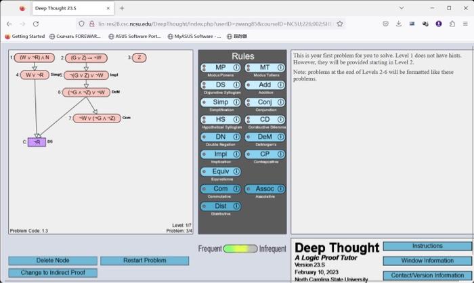Open info icon on HS rule

click(236, 119)
